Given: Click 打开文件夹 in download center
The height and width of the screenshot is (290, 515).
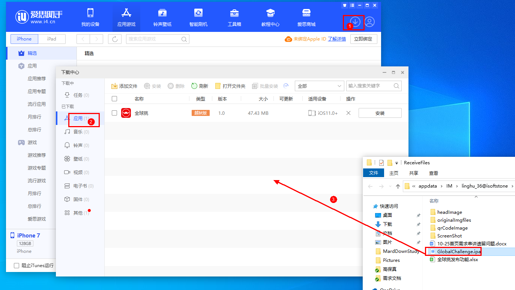Looking at the screenshot, I should pos(230,86).
